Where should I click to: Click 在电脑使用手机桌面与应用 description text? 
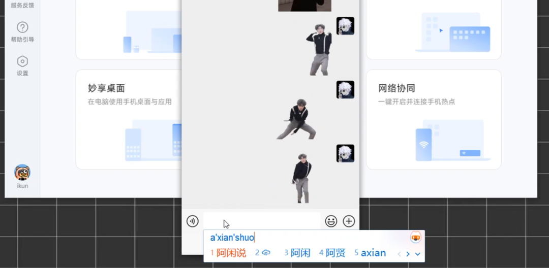click(x=130, y=102)
